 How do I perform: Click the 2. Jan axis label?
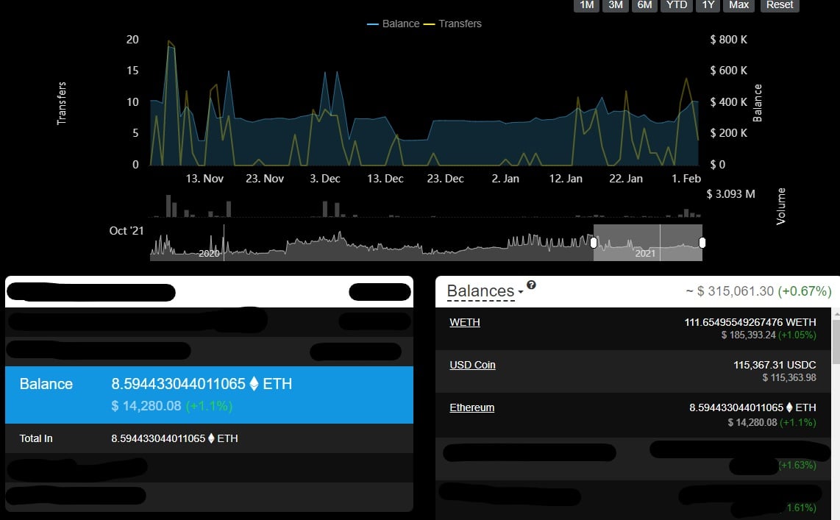pyautogui.click(x=506, y=179)
